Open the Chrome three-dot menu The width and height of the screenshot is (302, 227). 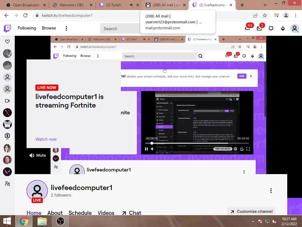(296, 15)
